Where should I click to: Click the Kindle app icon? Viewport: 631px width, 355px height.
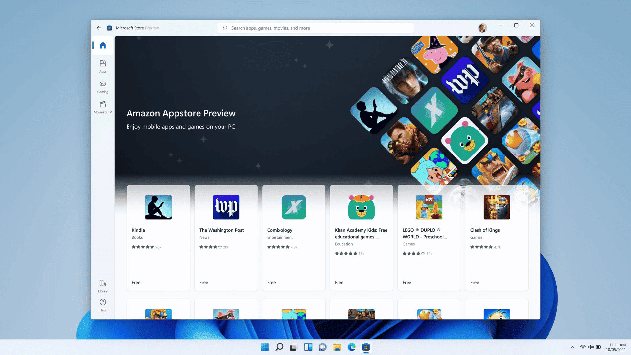click(158, 207)
